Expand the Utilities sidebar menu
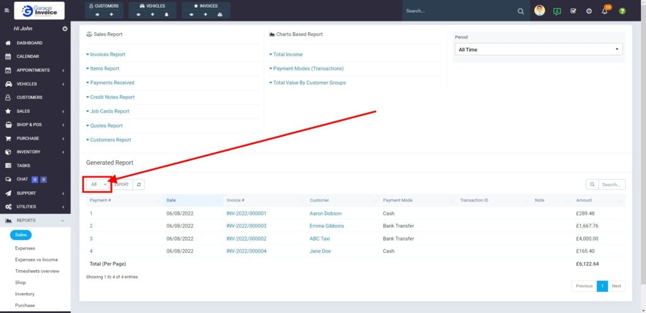Viewport: 646px width, 313px height. 35,207
